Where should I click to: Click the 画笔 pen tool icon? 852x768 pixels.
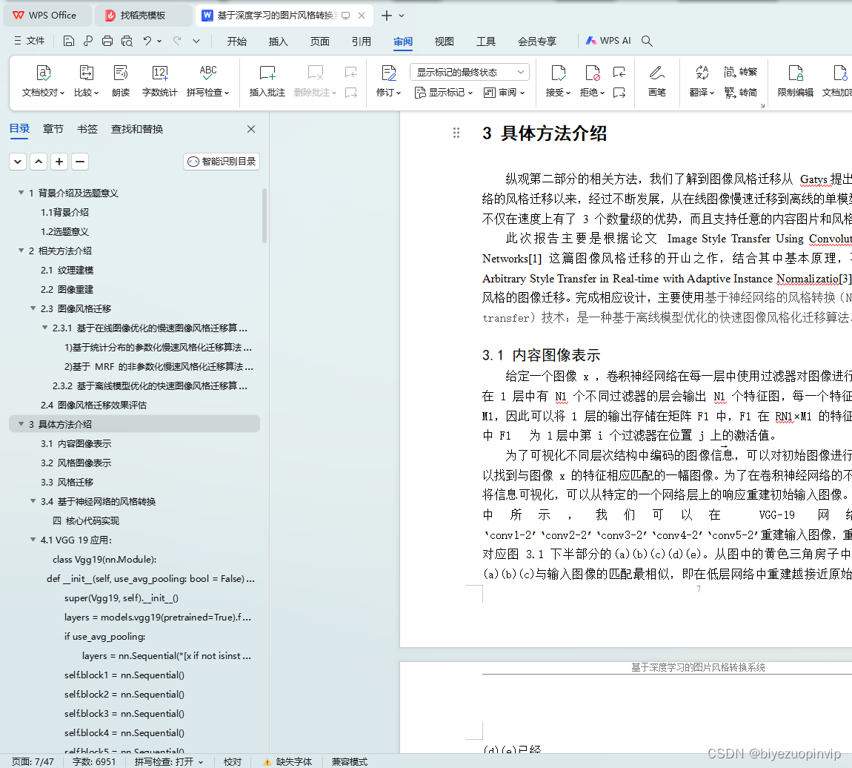tap(657, 73)
